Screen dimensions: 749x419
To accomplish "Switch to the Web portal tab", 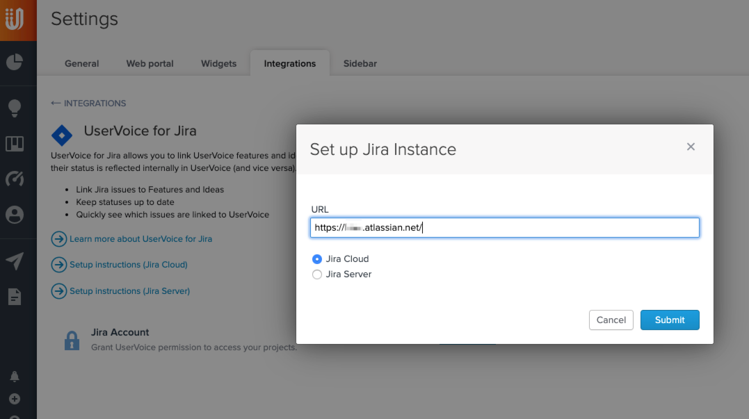I will 150,63.
